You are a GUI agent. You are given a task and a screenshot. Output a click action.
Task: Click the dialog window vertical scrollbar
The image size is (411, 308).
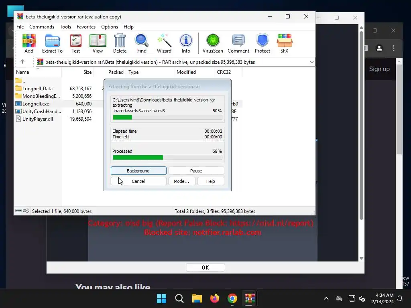point(362,126)
